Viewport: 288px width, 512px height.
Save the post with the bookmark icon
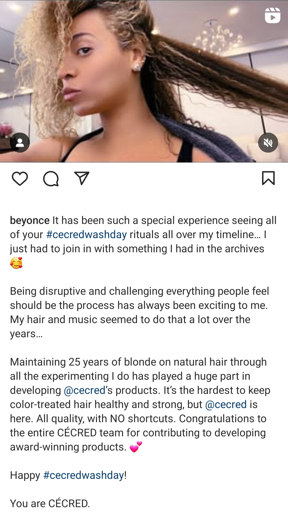coord(268,178)
